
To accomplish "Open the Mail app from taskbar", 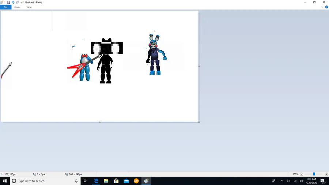I will click(x=126, y=181).
